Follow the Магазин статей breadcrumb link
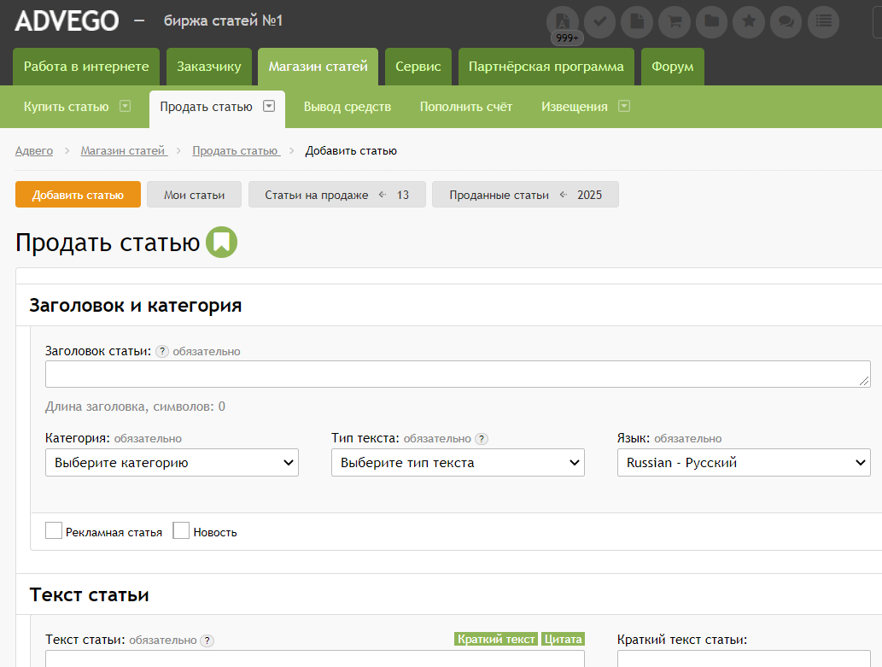The image size is (882, 667). (124, 151)
